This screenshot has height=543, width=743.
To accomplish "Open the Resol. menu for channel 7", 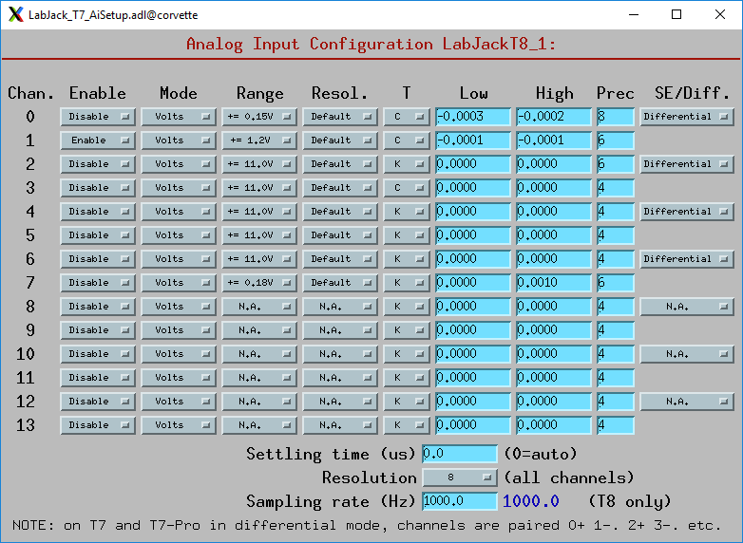I will pos(340,283).
